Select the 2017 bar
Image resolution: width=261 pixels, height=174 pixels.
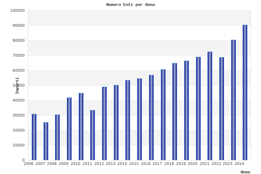[x=163, y=115]
